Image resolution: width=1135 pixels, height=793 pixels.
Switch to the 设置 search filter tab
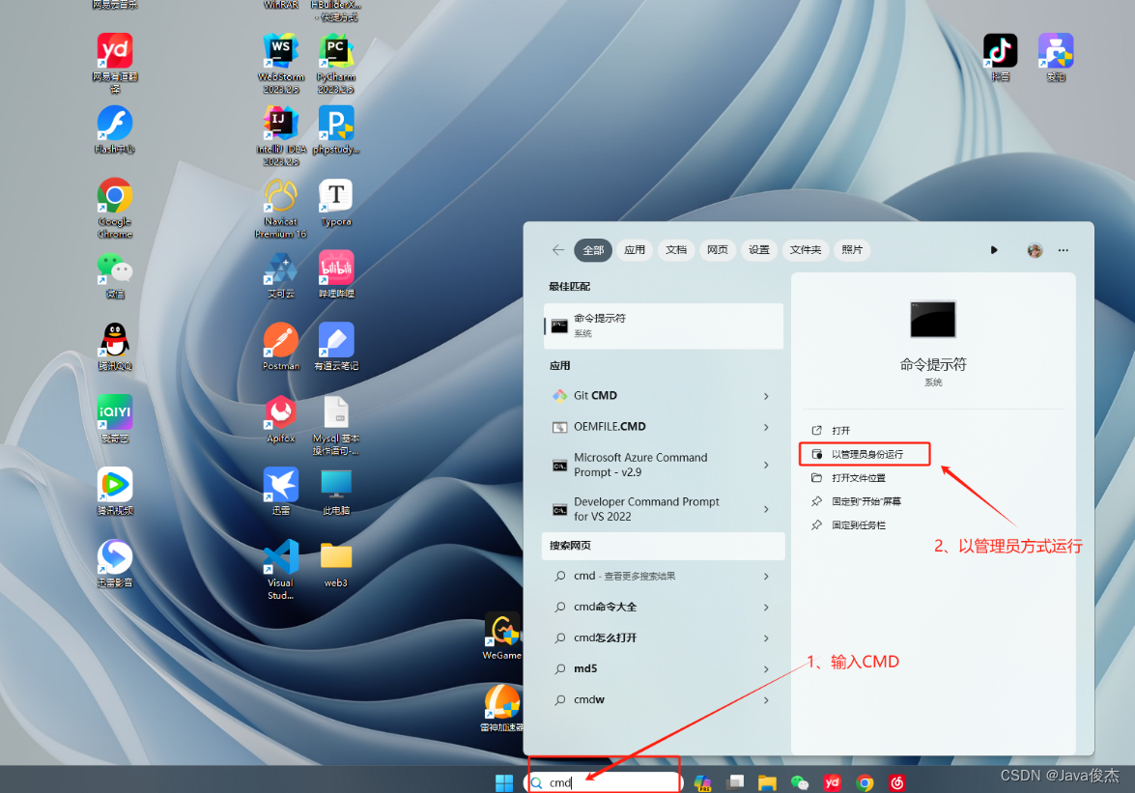point(759,249)
